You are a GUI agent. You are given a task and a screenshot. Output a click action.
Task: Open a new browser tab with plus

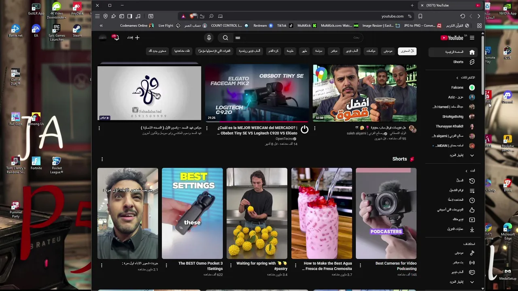click(x=412, y=5)
